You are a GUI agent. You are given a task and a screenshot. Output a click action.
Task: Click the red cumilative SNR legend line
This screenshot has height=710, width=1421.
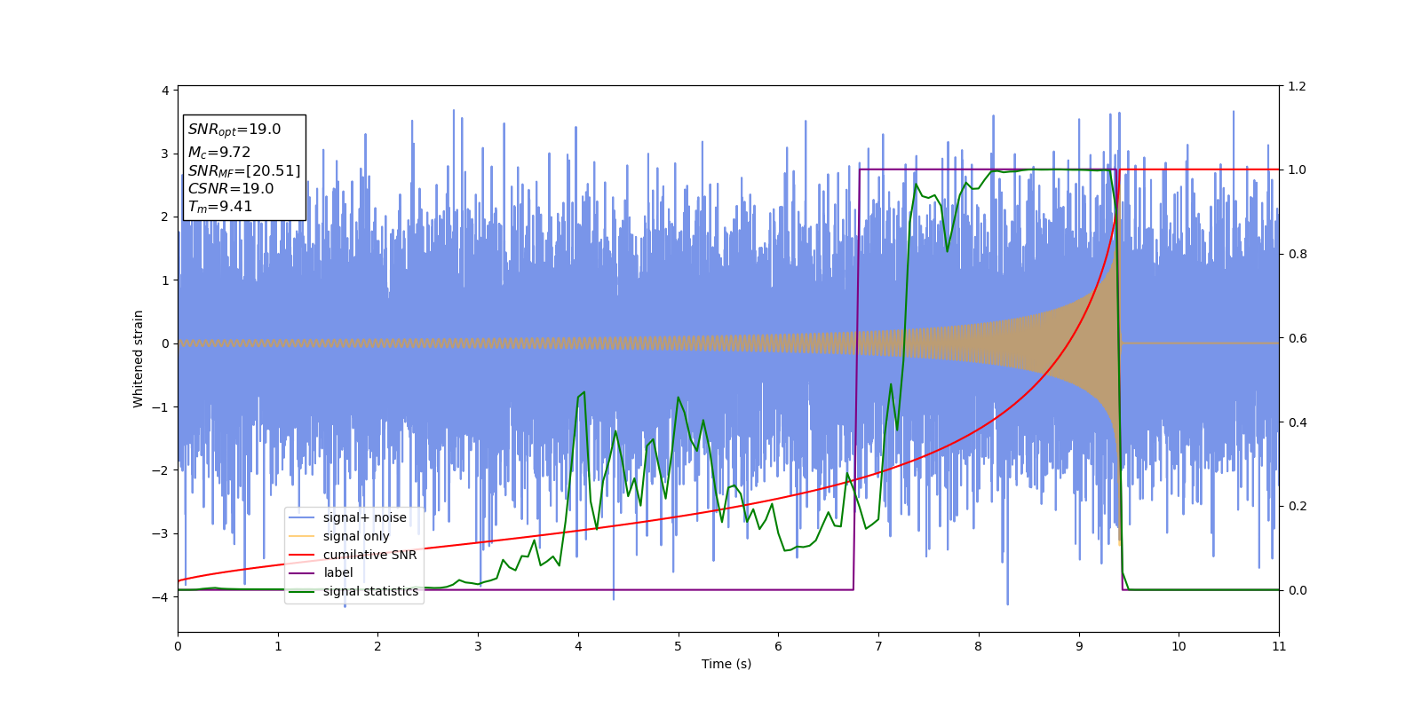pos(302,555)
